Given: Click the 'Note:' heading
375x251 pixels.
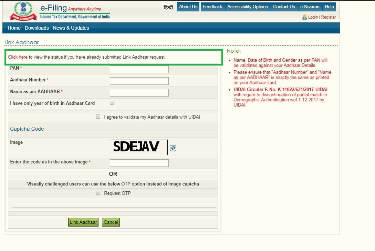Looking at the screenshot, I should click(x=234, y=51).
